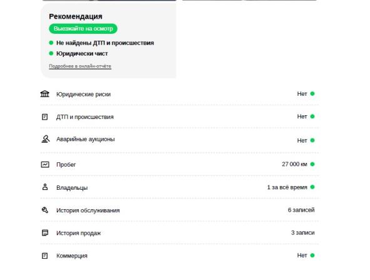Open the Юридические риски row
370x280 pixels.
179,94
